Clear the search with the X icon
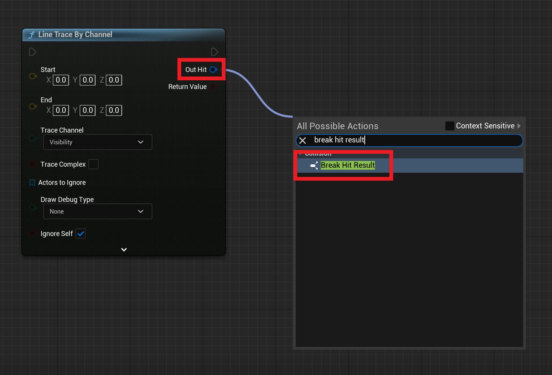 pyautogui.click(x=303, y=141)
